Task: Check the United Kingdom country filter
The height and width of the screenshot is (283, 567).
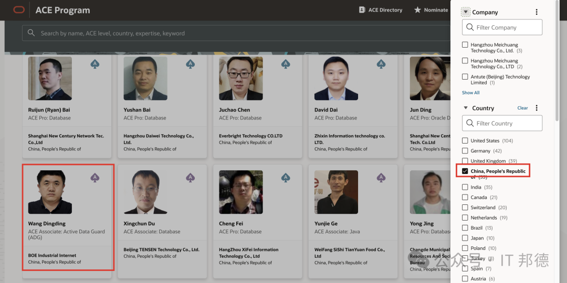Action: click(x=465, y=161)
